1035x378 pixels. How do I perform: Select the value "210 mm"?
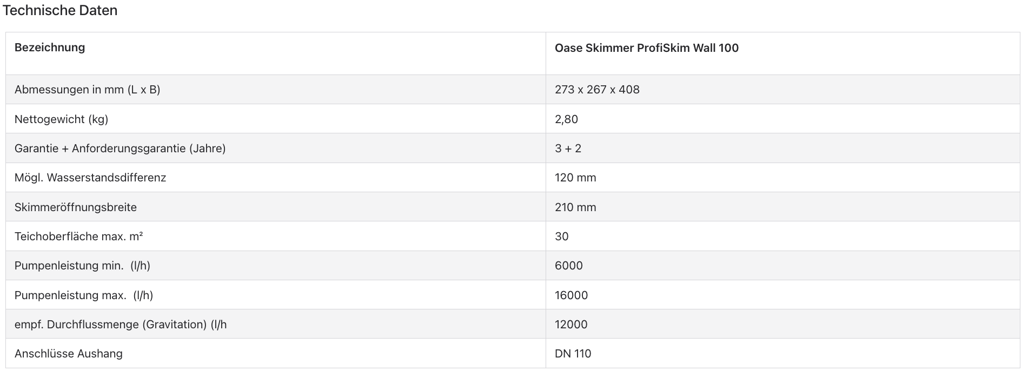tap(575, 207)
